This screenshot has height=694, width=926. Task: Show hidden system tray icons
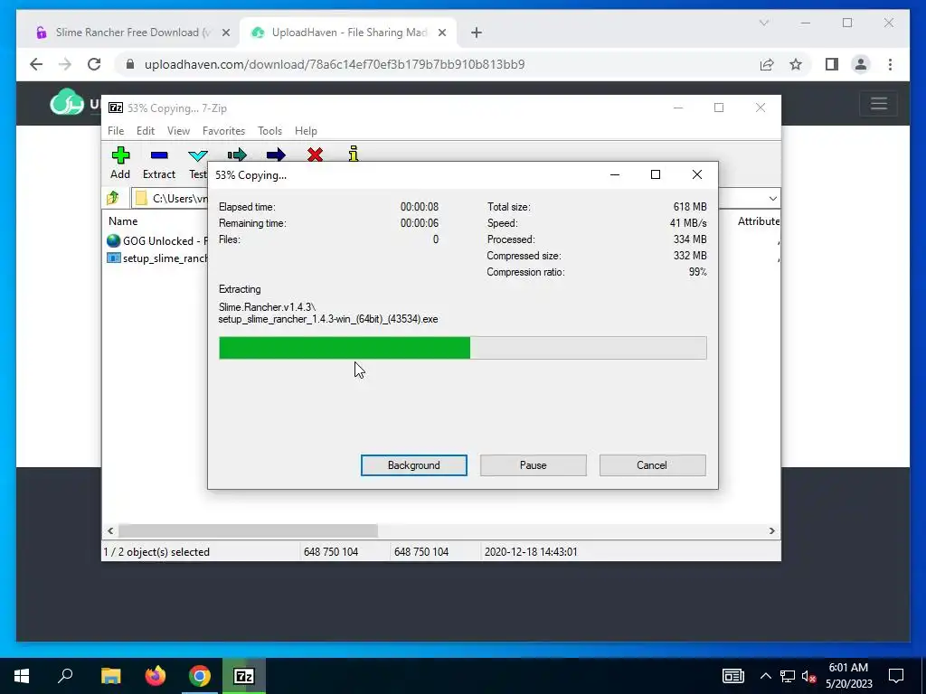click(x=765, y=676)
